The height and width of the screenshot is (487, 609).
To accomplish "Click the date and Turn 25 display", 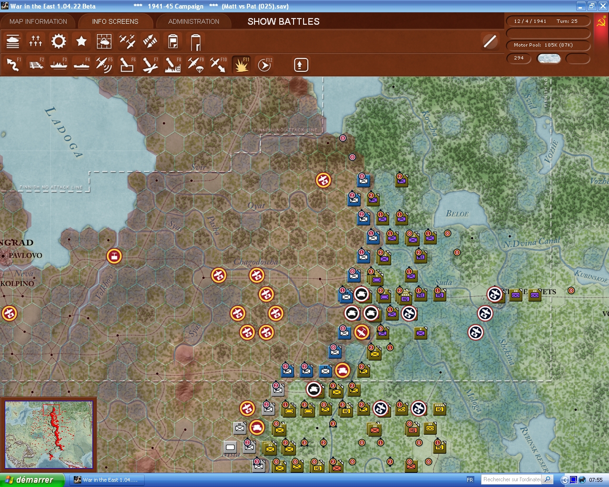I will click(x=548, y=21).
